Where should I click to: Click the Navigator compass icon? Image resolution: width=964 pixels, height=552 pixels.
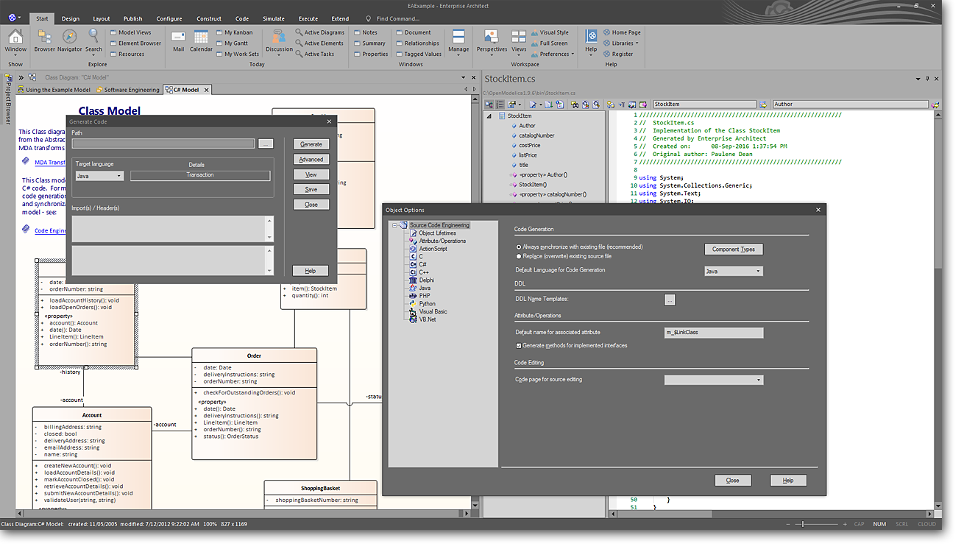point(69,37)
